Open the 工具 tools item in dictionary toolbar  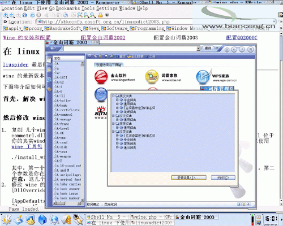[150, 56]
